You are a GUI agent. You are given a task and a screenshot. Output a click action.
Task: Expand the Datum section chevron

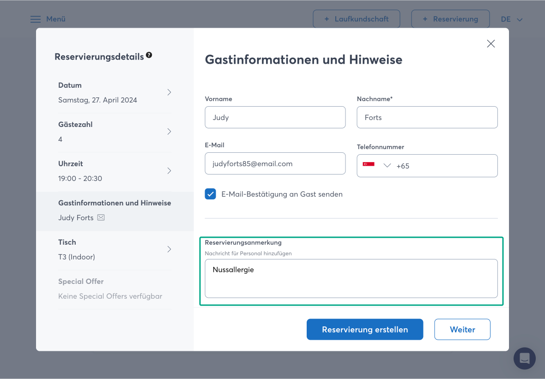(169, 92)
